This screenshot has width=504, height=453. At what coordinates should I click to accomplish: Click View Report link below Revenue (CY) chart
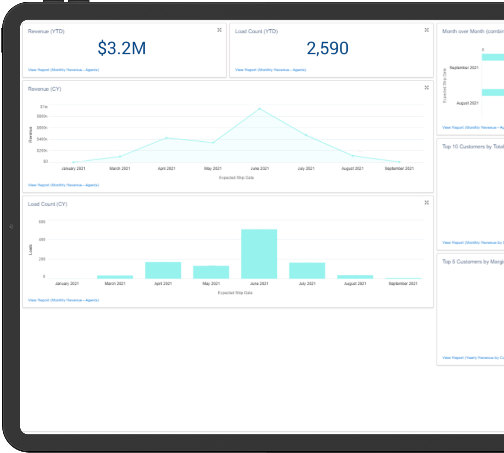pos(63,185)
